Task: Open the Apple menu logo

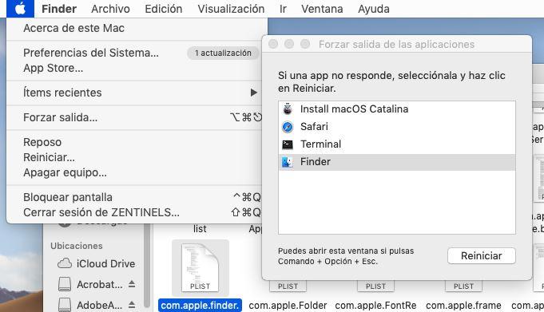Action: [20, 8]
